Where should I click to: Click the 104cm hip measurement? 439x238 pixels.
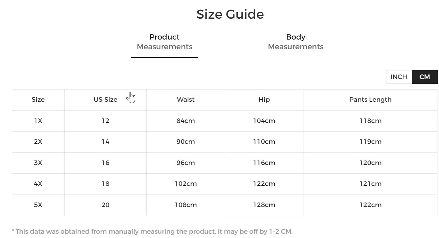tap(264, 121)
